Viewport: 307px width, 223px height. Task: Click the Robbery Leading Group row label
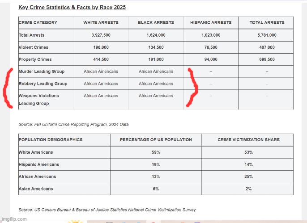[x=43, y=84]
